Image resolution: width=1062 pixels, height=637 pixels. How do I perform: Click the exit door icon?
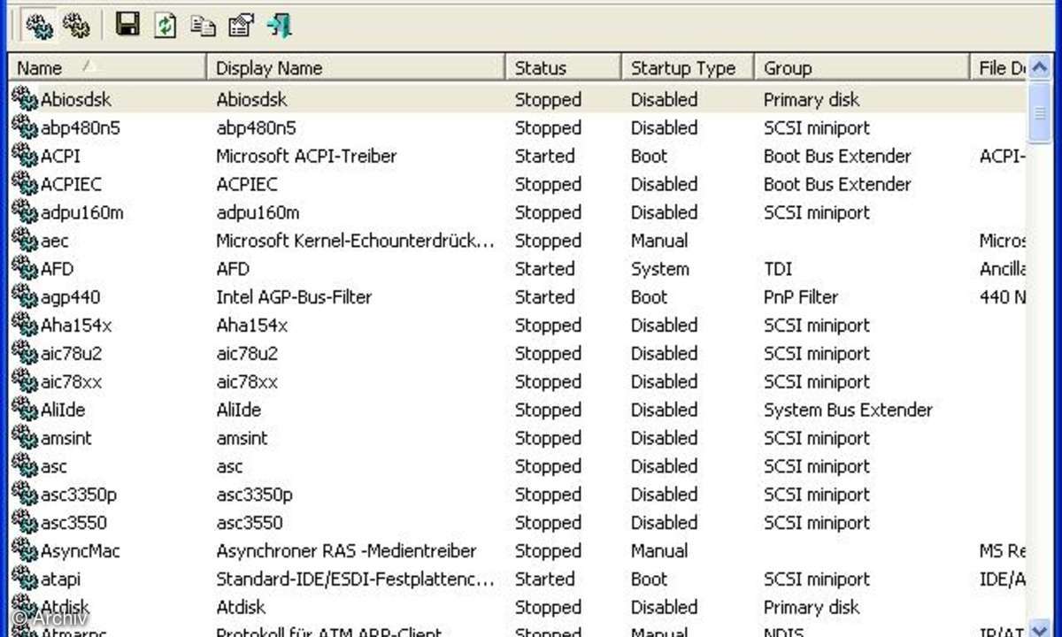pyautogui.click(x=280, y=26)
